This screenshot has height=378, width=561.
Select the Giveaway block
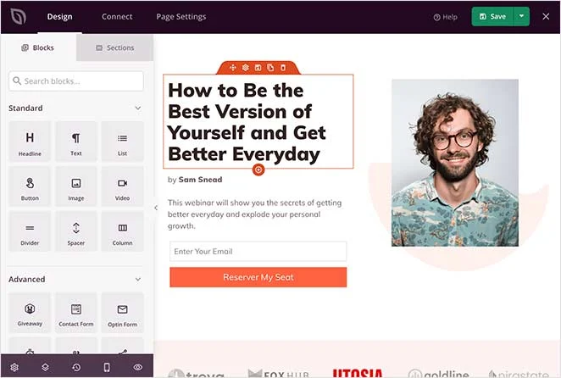[30, 313]
